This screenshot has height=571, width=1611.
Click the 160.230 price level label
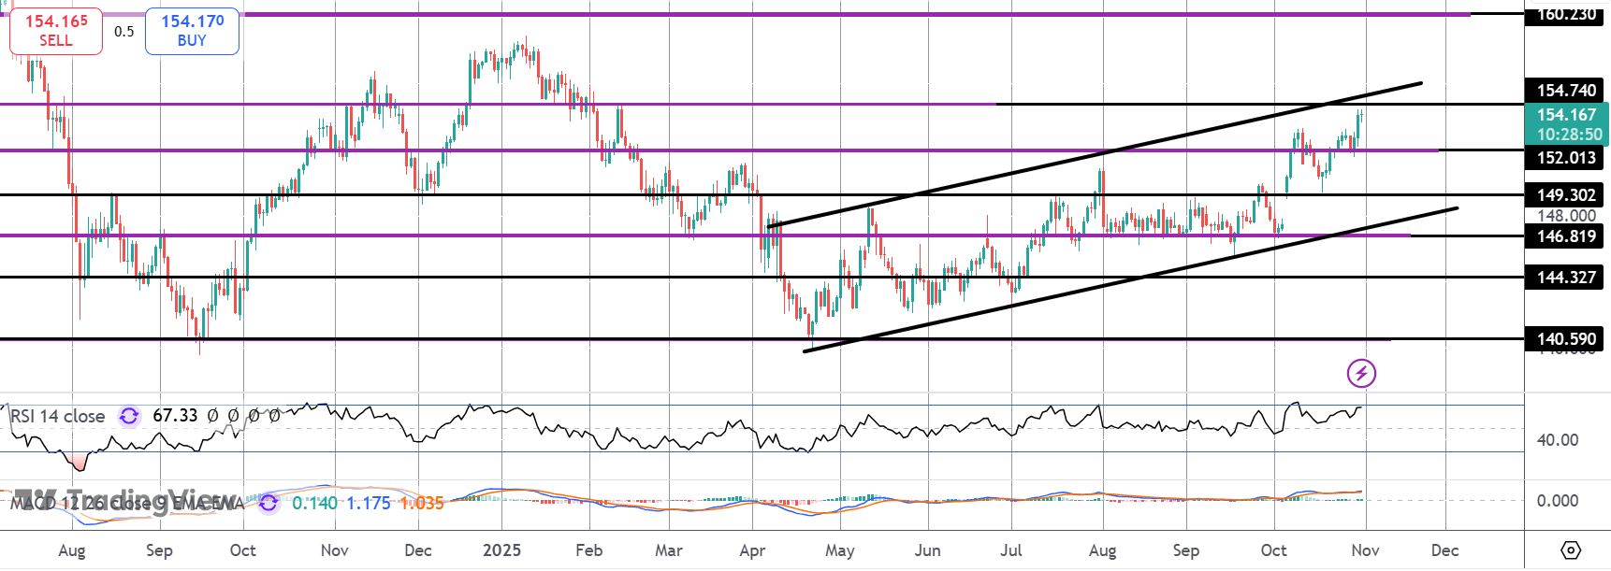click(1566, 14)
